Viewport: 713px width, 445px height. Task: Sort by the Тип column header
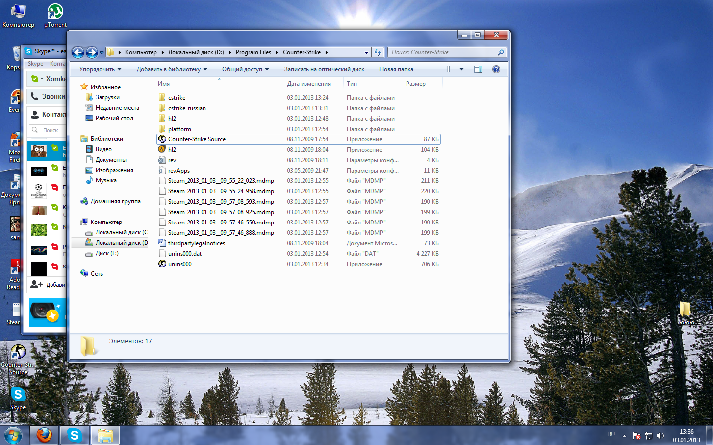(x=352, y=84)
